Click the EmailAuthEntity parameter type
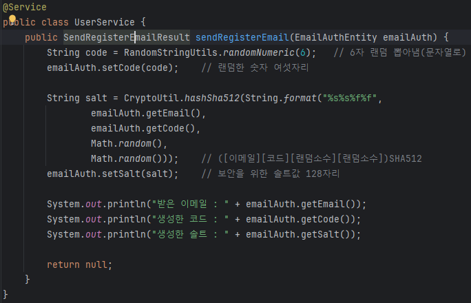Screen dimensions: 471x303 [x=335, y=38]
